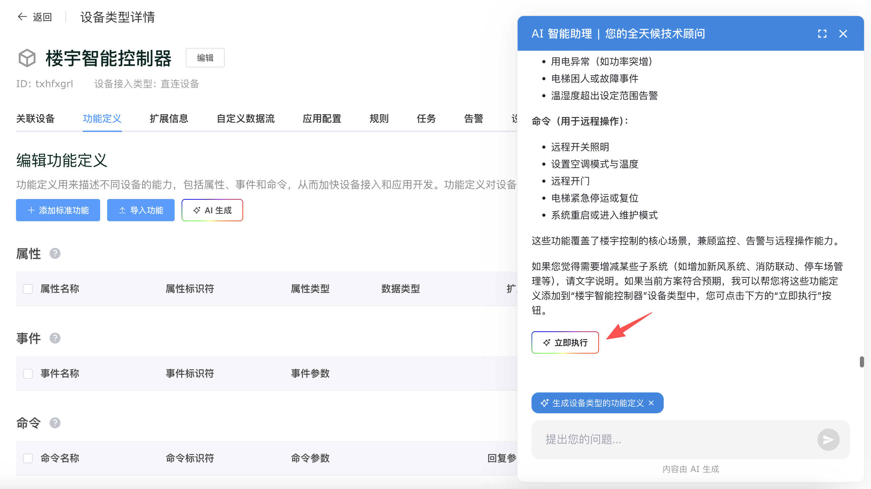
Task: Open help tooltip next to 命令
Action: coord(55,423)
